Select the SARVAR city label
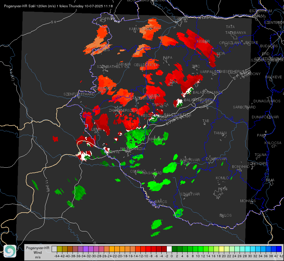Image resolution: width=284 pixels, height=261 pixels. [x=124, y=64]
